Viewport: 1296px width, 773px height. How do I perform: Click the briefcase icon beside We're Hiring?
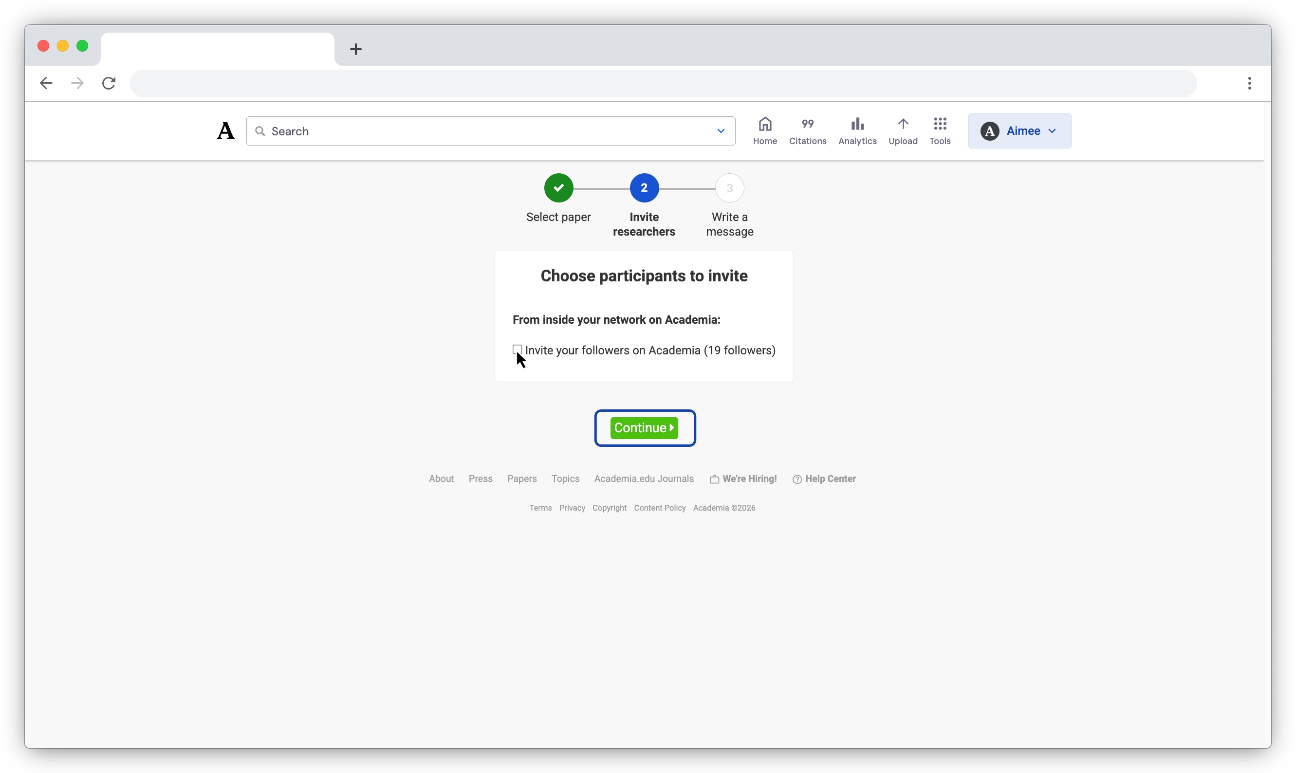coord(714,479)
